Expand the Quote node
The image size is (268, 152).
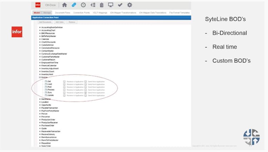pos(40,128)
